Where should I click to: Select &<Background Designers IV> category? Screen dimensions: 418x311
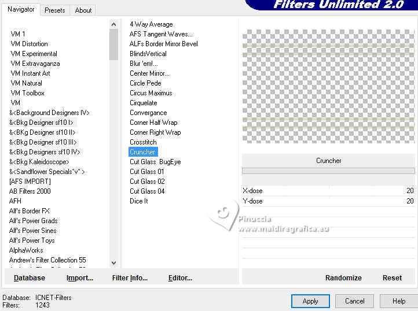coord(49,113)
